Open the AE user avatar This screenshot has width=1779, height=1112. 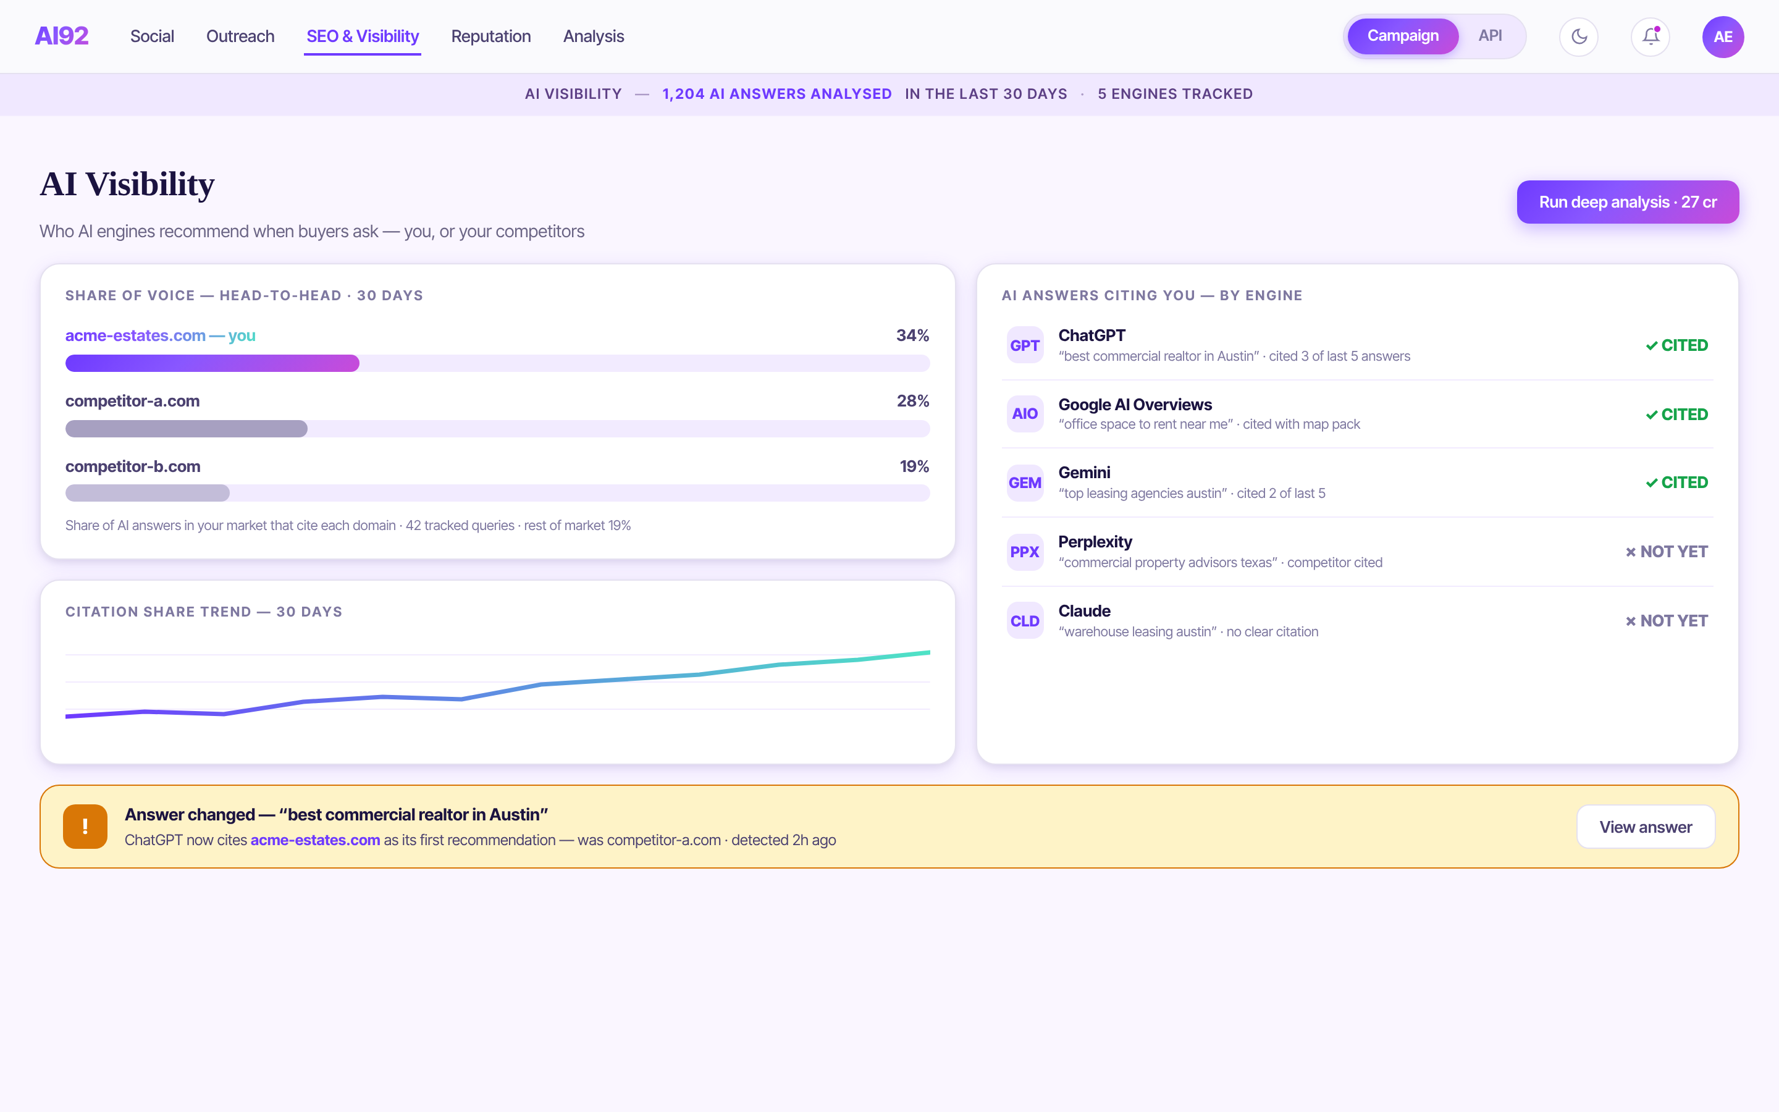click(x=1722, y=37)
